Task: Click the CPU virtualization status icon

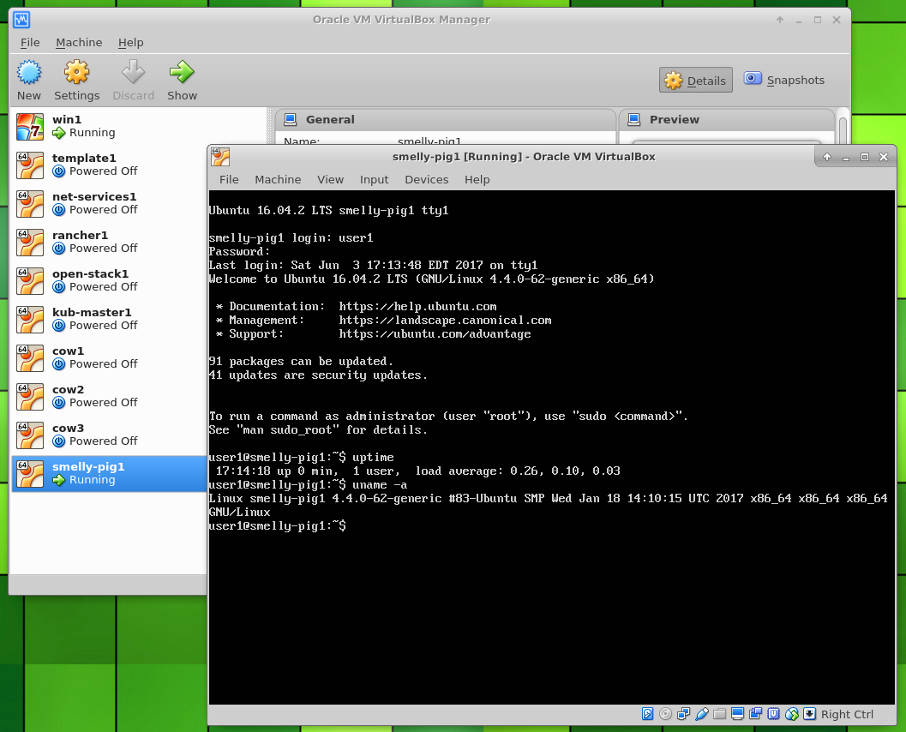Action: 774,714
